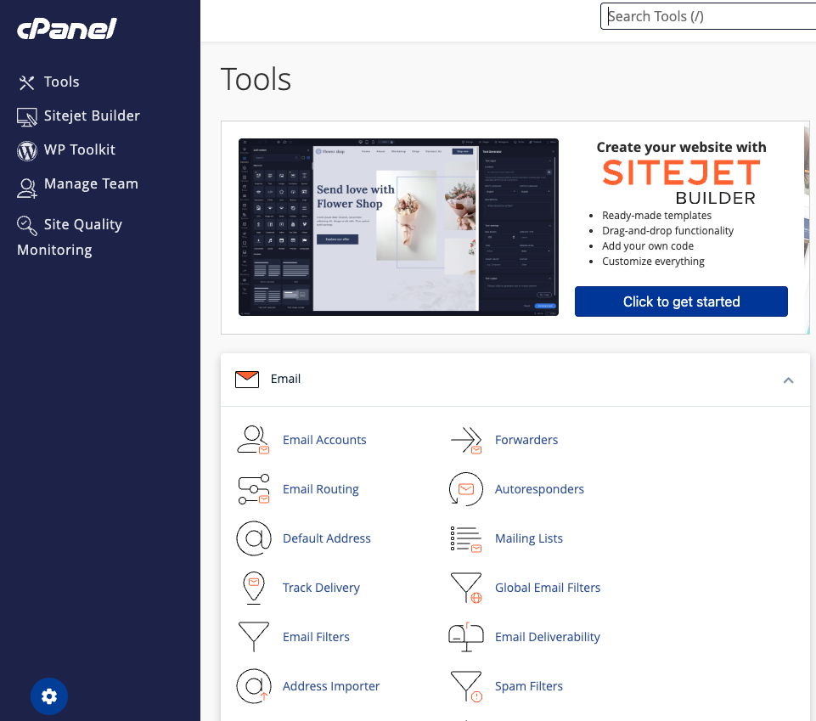Screen dimensions: 816x721
Task: Click the Email Deliverability link
Action: [548, 637]
